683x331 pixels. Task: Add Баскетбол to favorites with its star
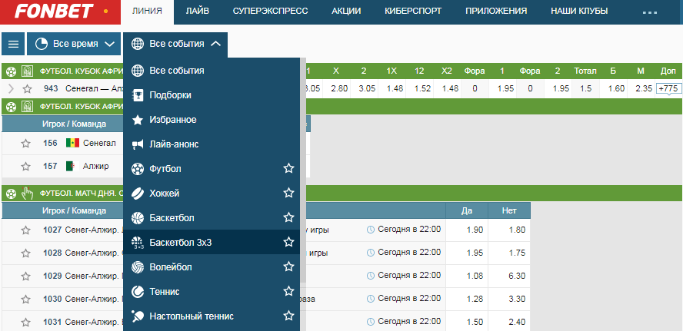click(x=288, y=217)
